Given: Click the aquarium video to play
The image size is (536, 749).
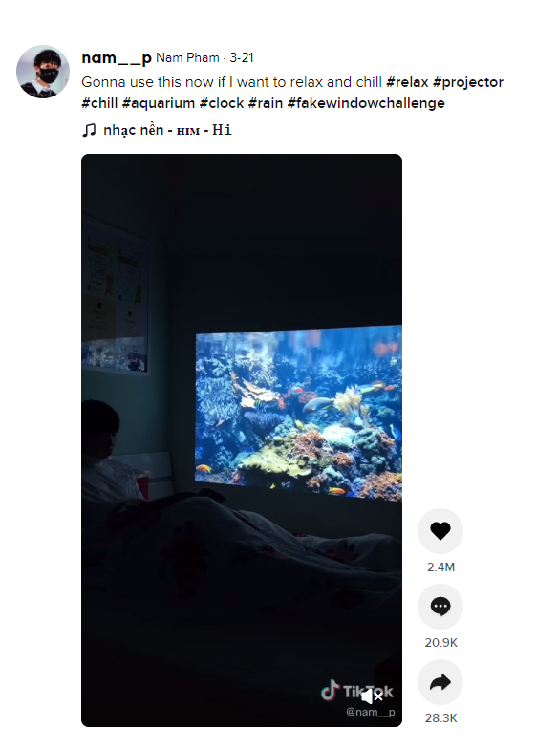Looking at the screenshot, I should 241,439.
